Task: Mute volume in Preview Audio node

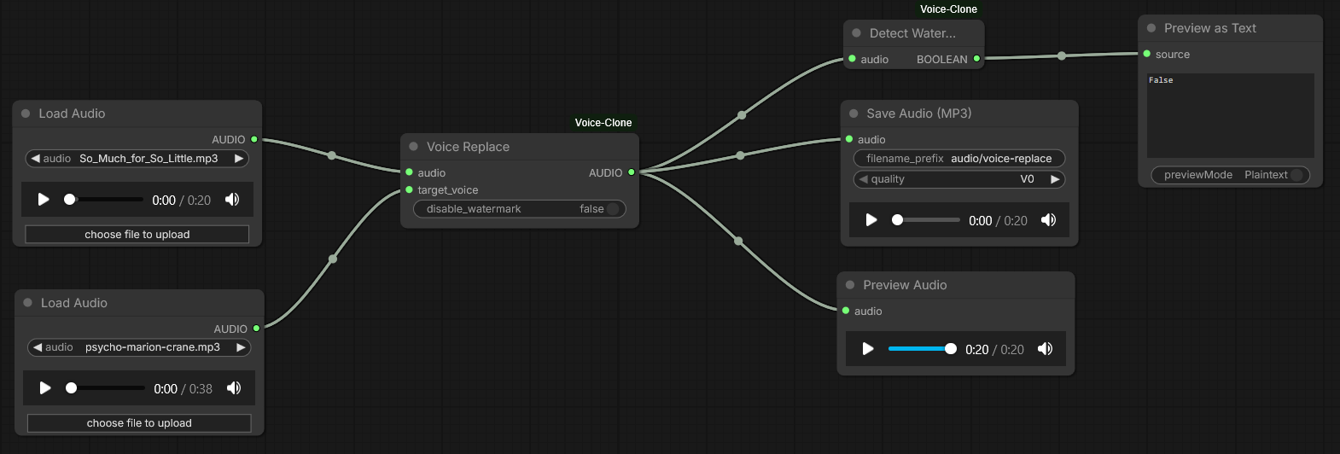Action: 1046,349
